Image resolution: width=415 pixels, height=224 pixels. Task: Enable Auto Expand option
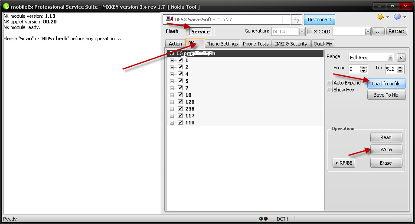[330, 83]
